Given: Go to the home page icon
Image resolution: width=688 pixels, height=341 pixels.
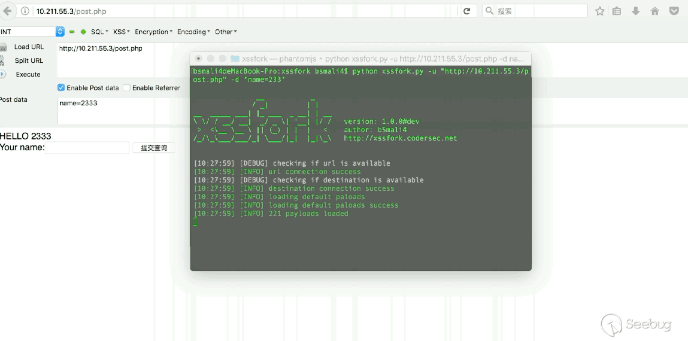Looking at the screenshot, I should coord(654,11).
